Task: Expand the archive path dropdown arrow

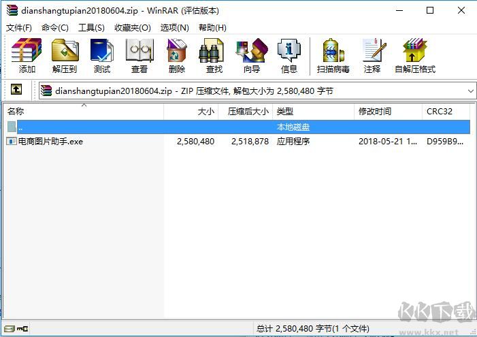Action: (471, 91)
